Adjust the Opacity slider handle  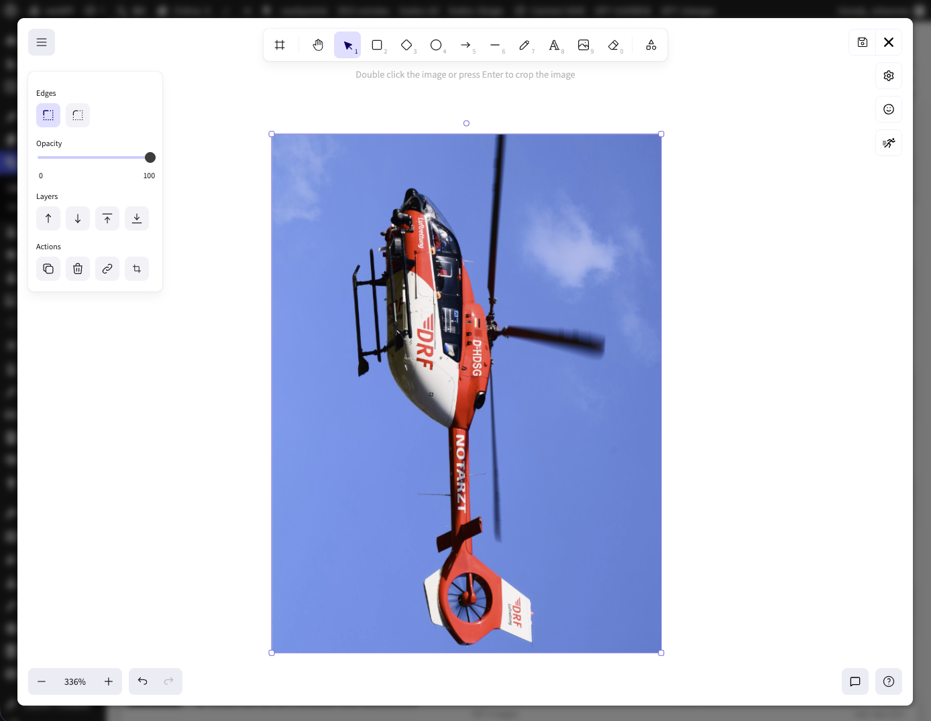pos(150,157)
